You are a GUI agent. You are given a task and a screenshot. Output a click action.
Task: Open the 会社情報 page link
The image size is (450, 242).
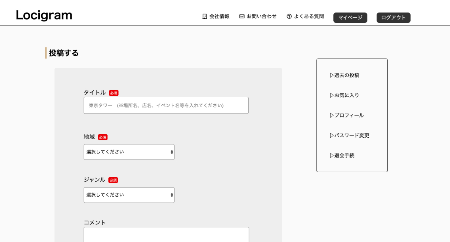coord(219,17)
